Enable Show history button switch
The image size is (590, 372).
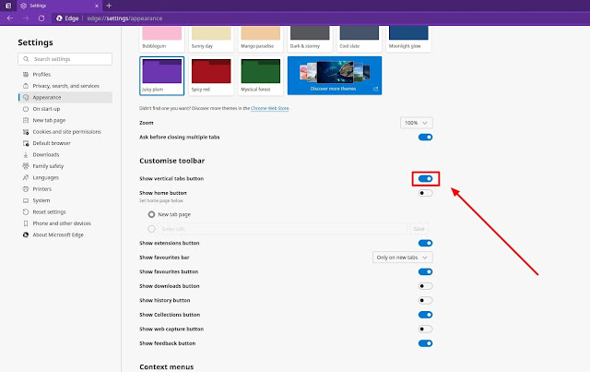(425, 300)
